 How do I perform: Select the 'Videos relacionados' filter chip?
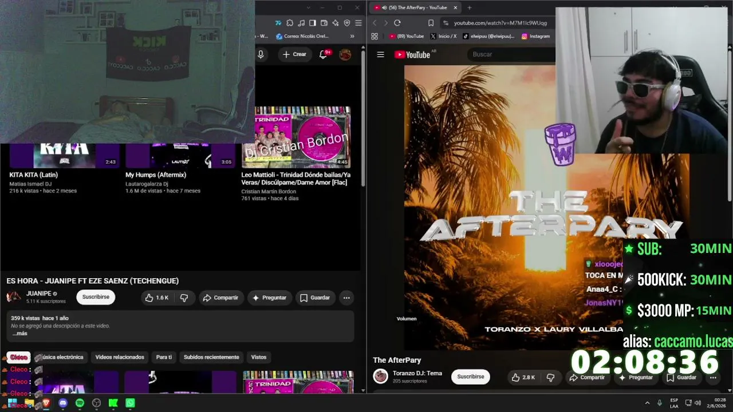pos(120,357)
